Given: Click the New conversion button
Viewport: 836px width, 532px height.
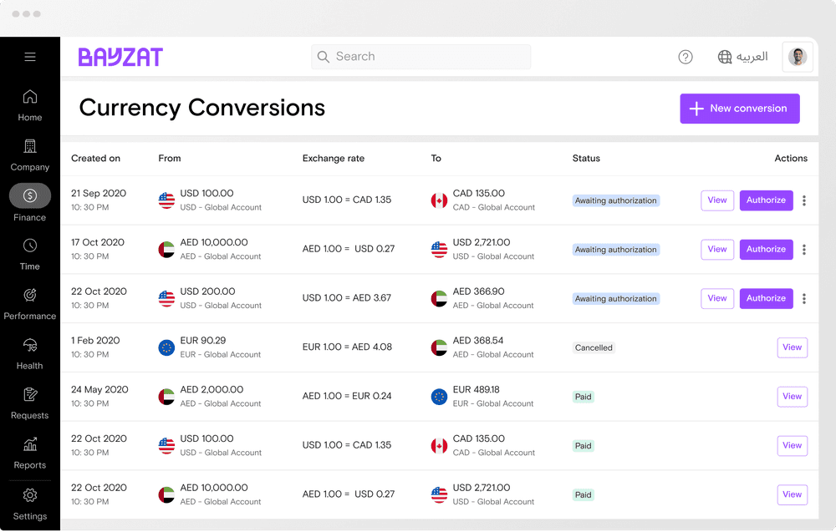Looking at the screenshot, I should [739, 109].
